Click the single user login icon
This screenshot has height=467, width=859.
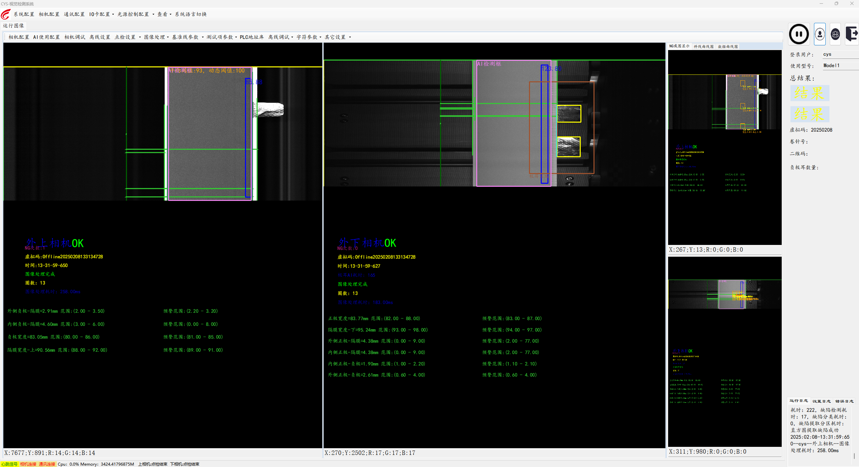(820, 34)
